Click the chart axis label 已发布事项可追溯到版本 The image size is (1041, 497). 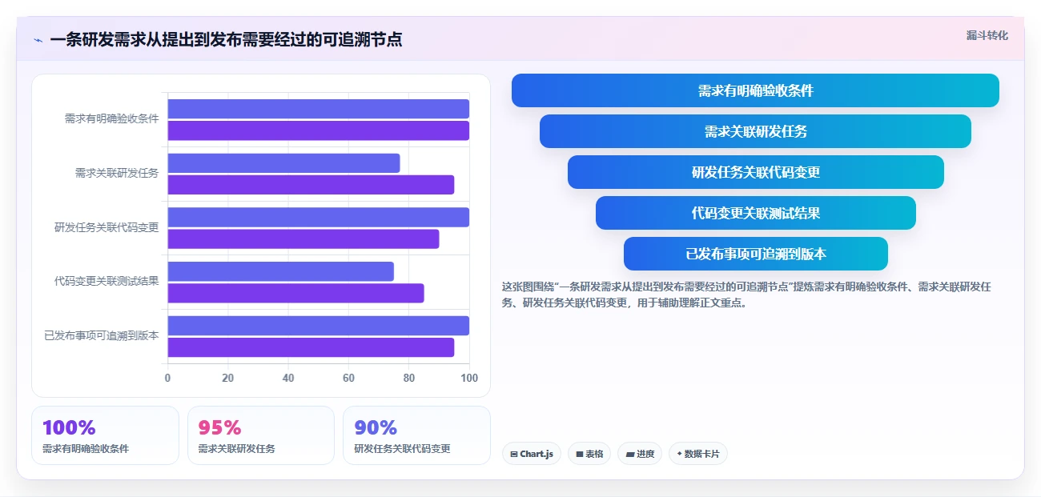point(101,335)
